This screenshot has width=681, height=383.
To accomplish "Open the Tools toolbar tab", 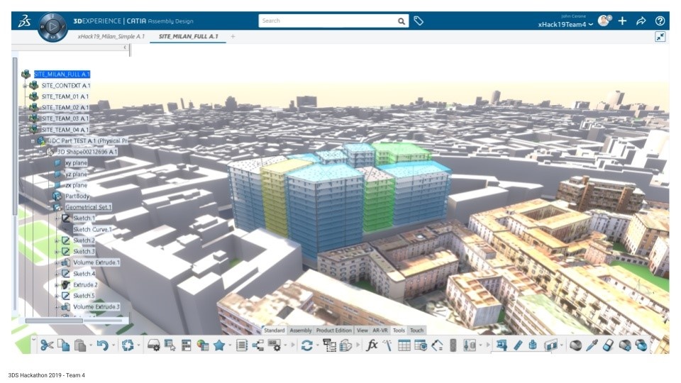I will pyautogui.click(x=399, y=331).
